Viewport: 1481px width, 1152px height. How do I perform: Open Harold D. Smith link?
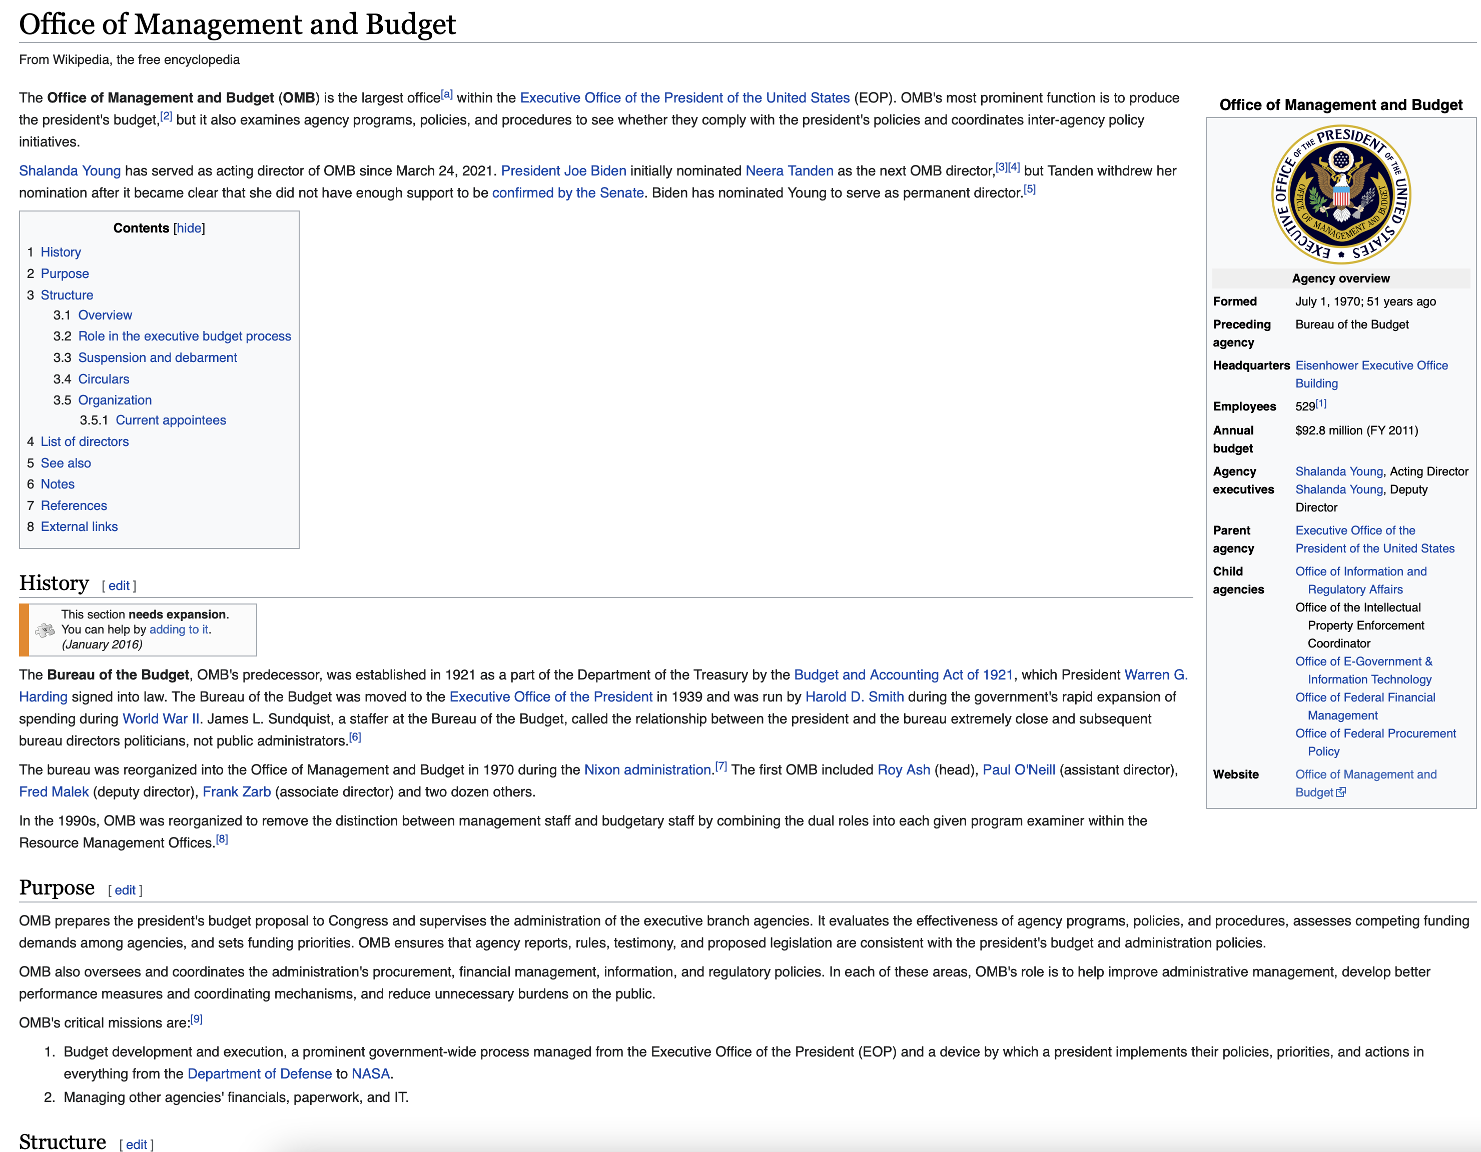[x=855, y=696]
